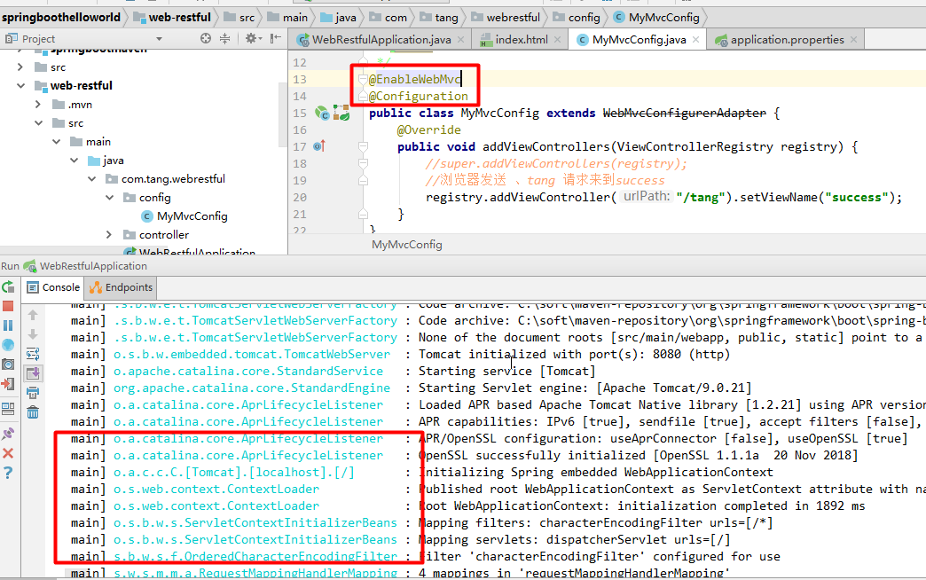Click the blue globe icon in the Run toolbar
Image resolution: width=926 pixels, height=580 pixels.
click(8, 344)
